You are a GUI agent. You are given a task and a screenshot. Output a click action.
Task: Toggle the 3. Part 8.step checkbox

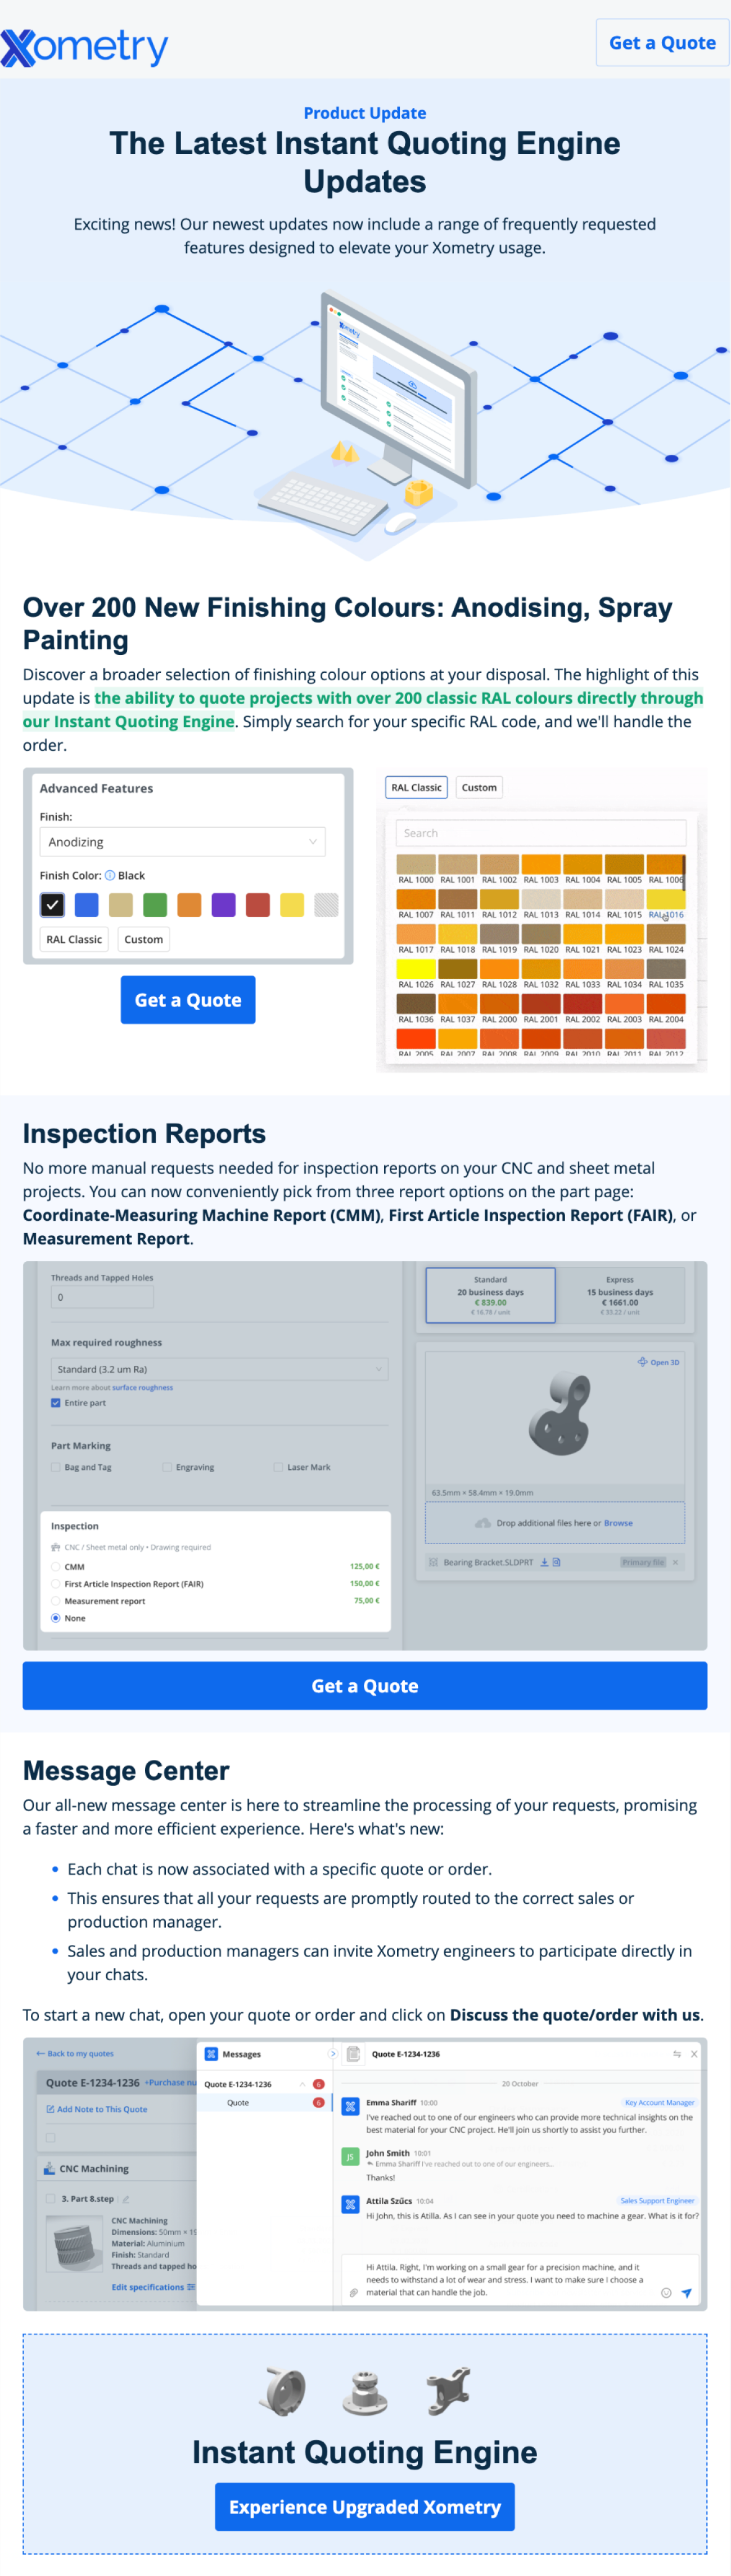tap(50, 2199)
